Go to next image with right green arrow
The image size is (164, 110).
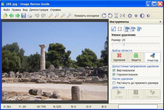click(x=18, y=16)
